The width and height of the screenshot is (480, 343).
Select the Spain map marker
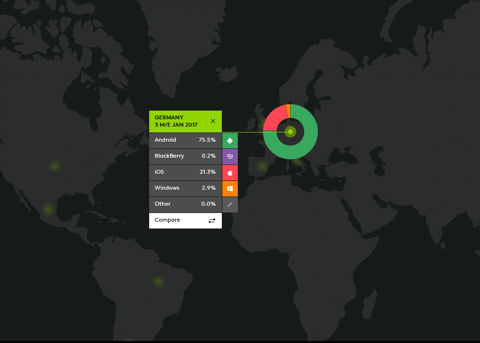pos(263,166)
